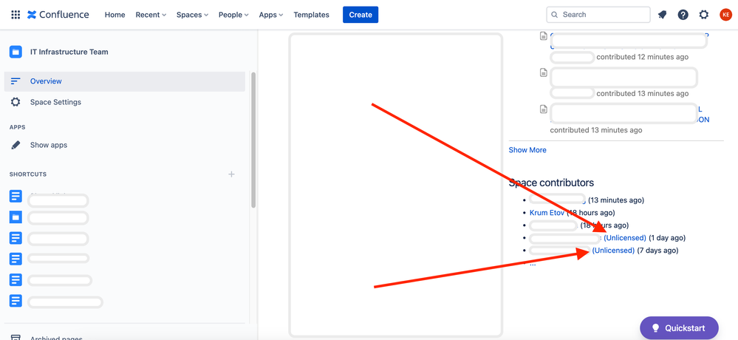Open the user profile avatar
The image size is (738, 340).
tap(725, 15)
